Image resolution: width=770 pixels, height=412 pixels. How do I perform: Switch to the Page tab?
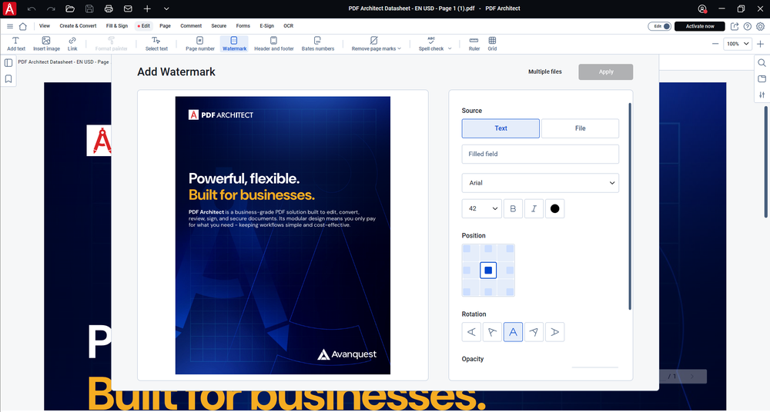click(165, 26)
